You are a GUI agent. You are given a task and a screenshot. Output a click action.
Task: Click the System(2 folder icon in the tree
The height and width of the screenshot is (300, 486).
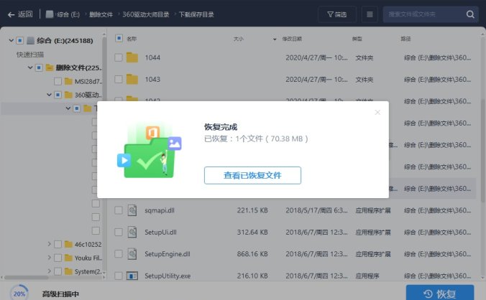[x=68, y=271]
